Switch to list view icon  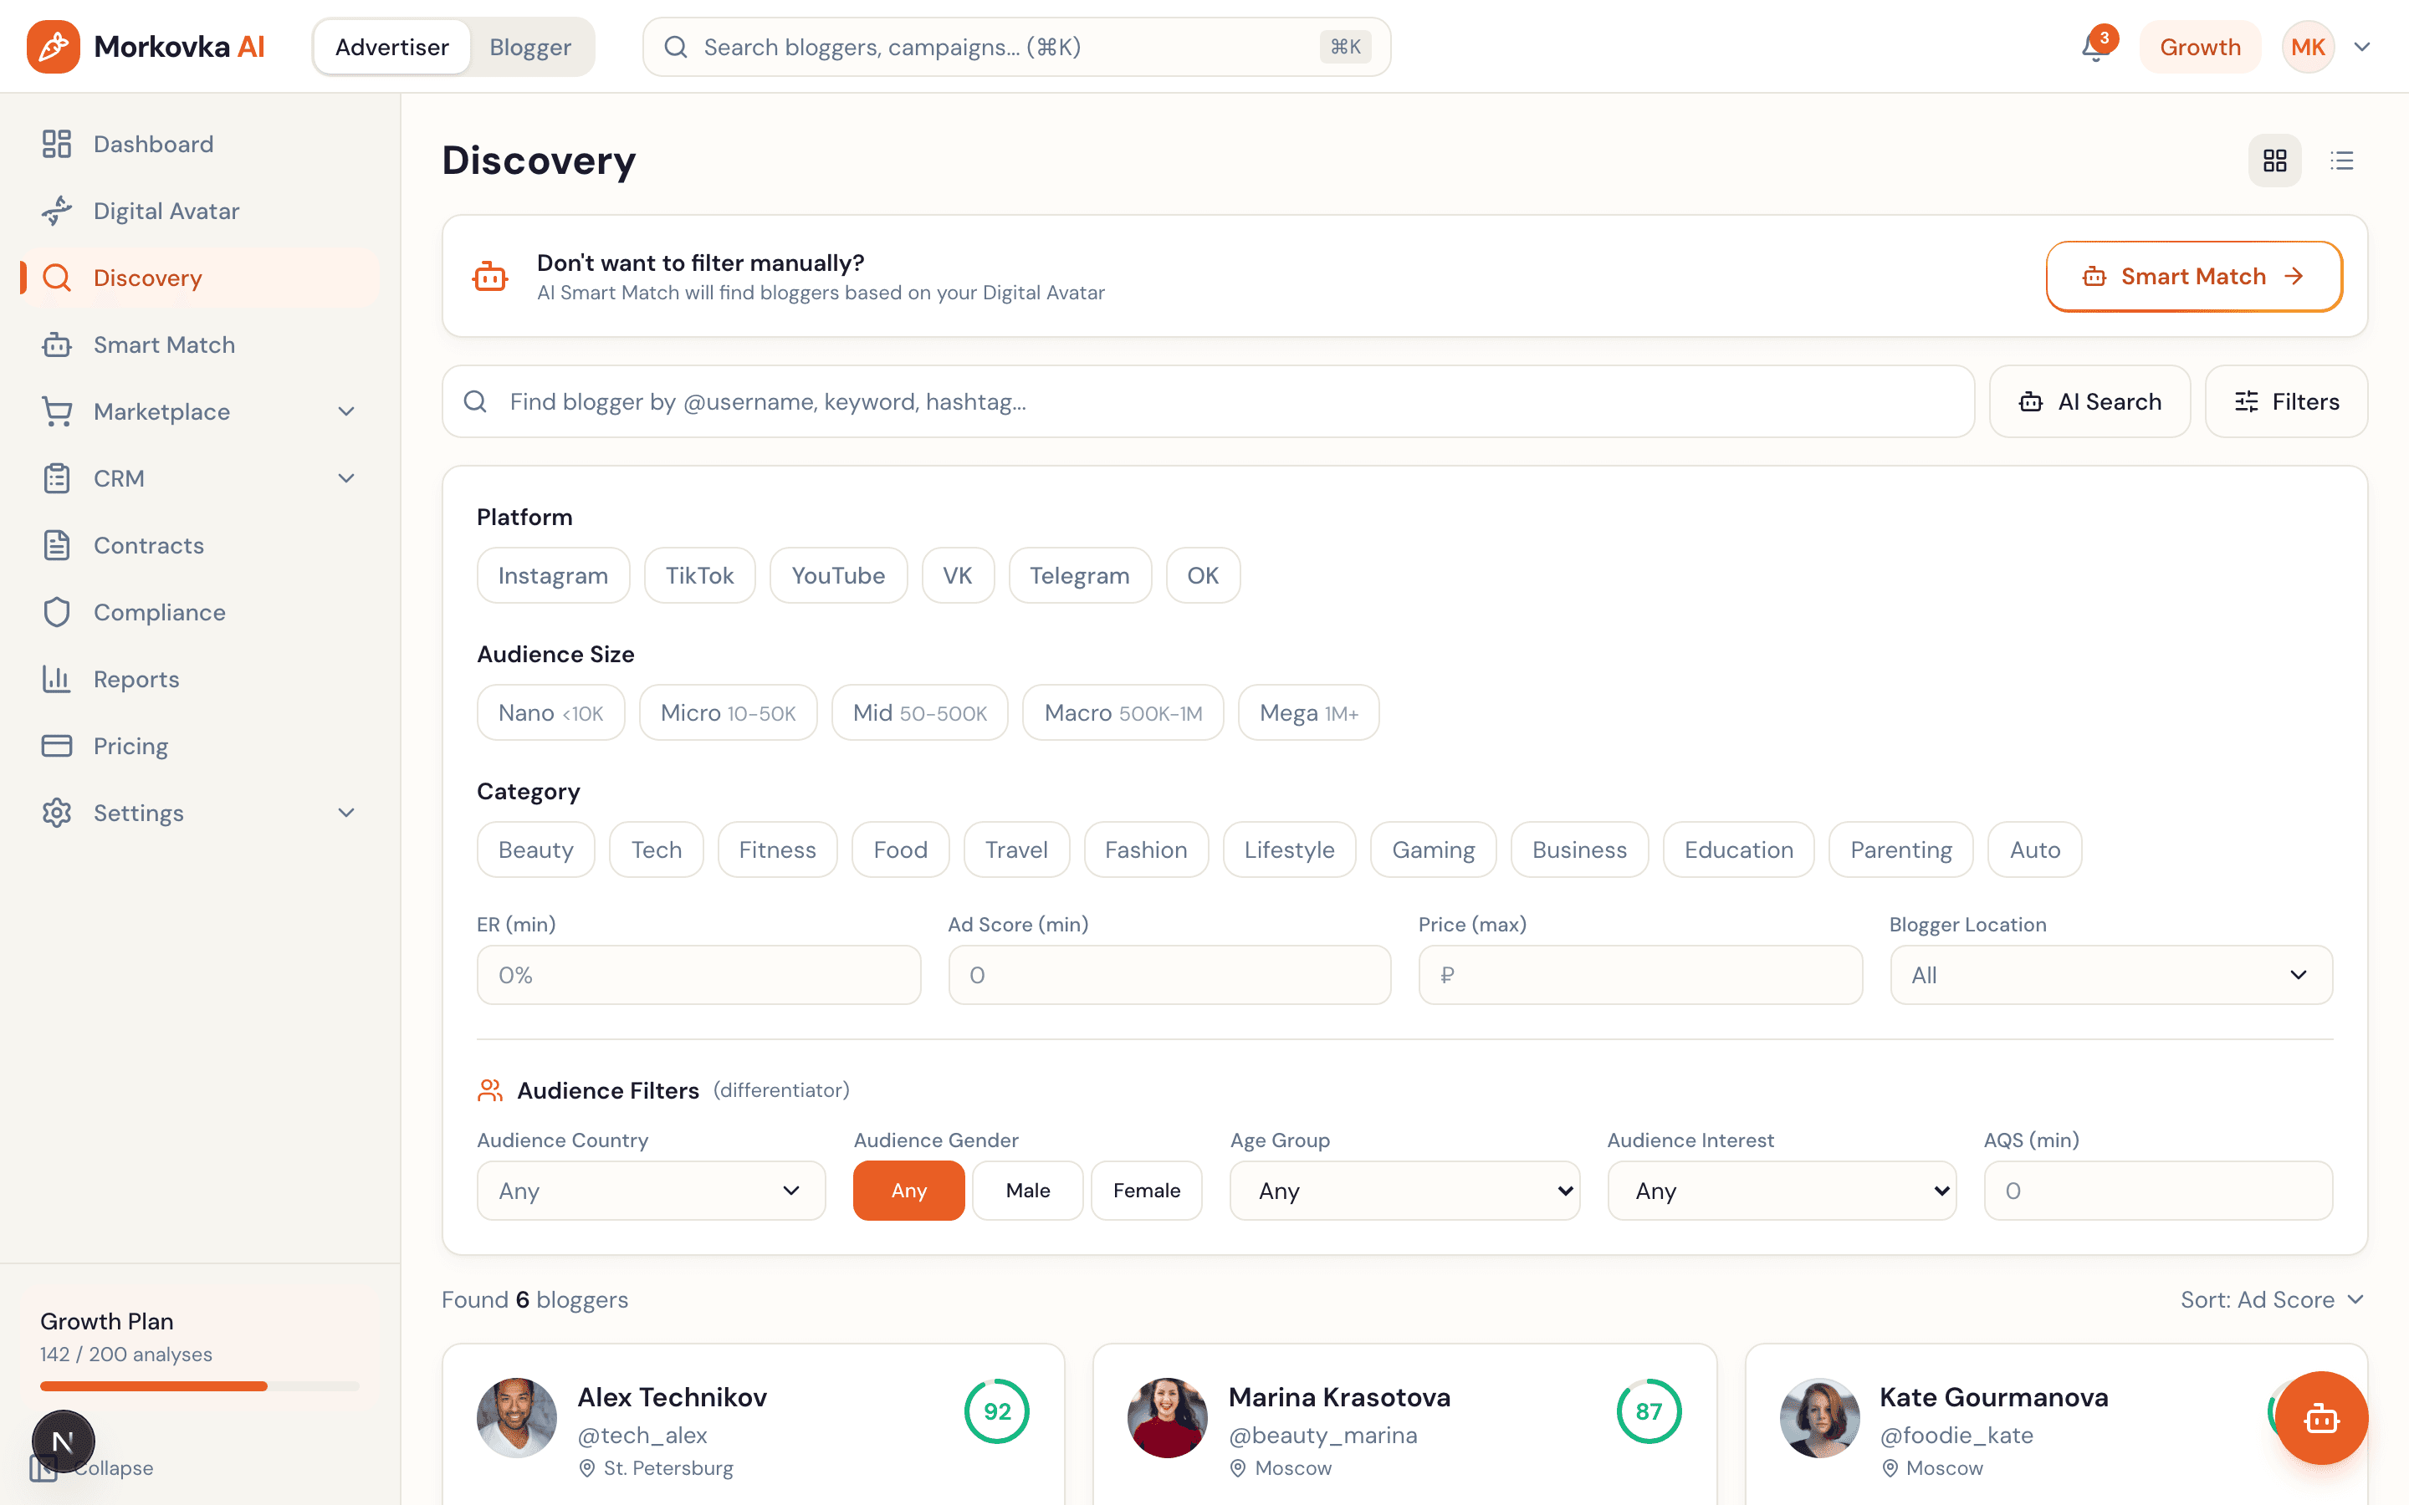[x=2341, y=161]
